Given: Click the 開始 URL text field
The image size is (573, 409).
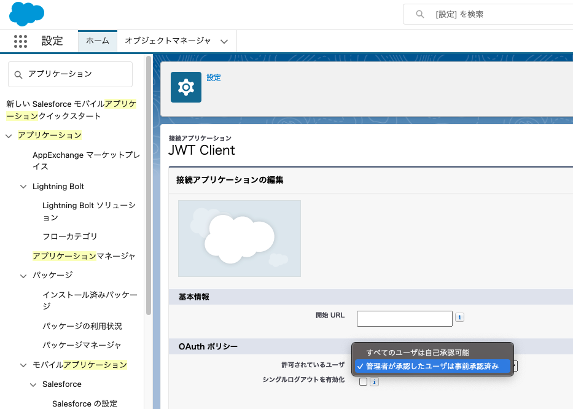Looking at the screenshot, I should tap(404, 318).
